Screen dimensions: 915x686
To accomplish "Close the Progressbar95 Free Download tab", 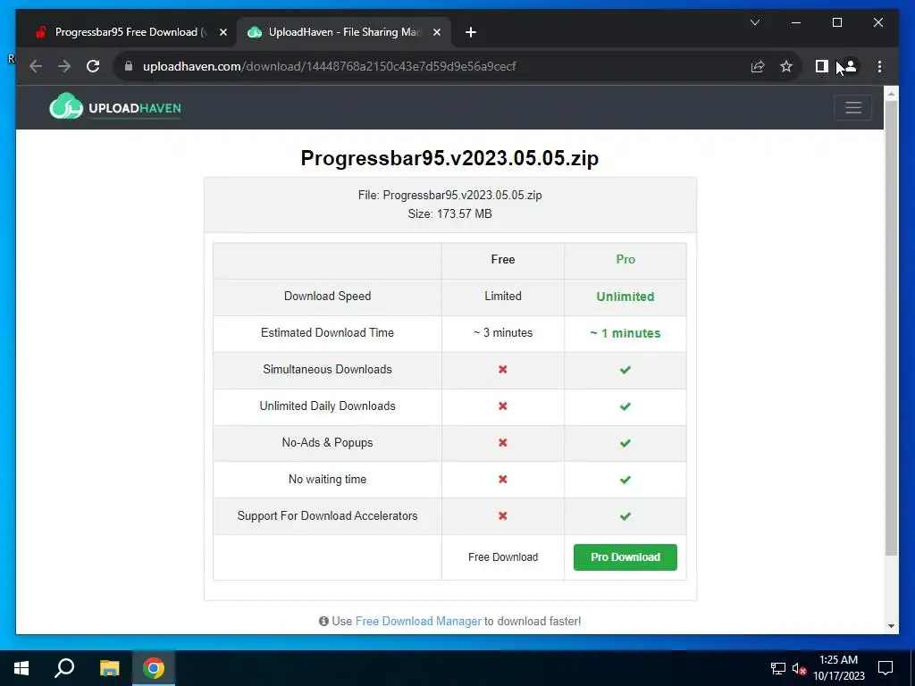I will pos(222,33).
